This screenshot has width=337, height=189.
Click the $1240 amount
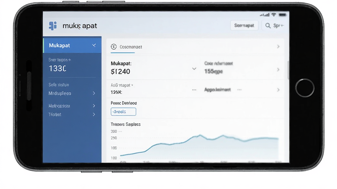click(120, 71)
